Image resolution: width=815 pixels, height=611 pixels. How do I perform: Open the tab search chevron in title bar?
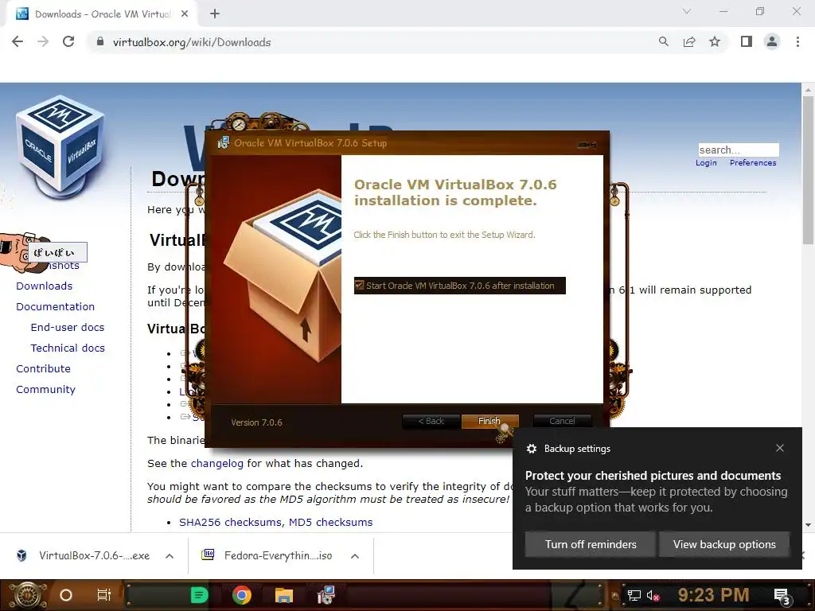click(687, 11)
